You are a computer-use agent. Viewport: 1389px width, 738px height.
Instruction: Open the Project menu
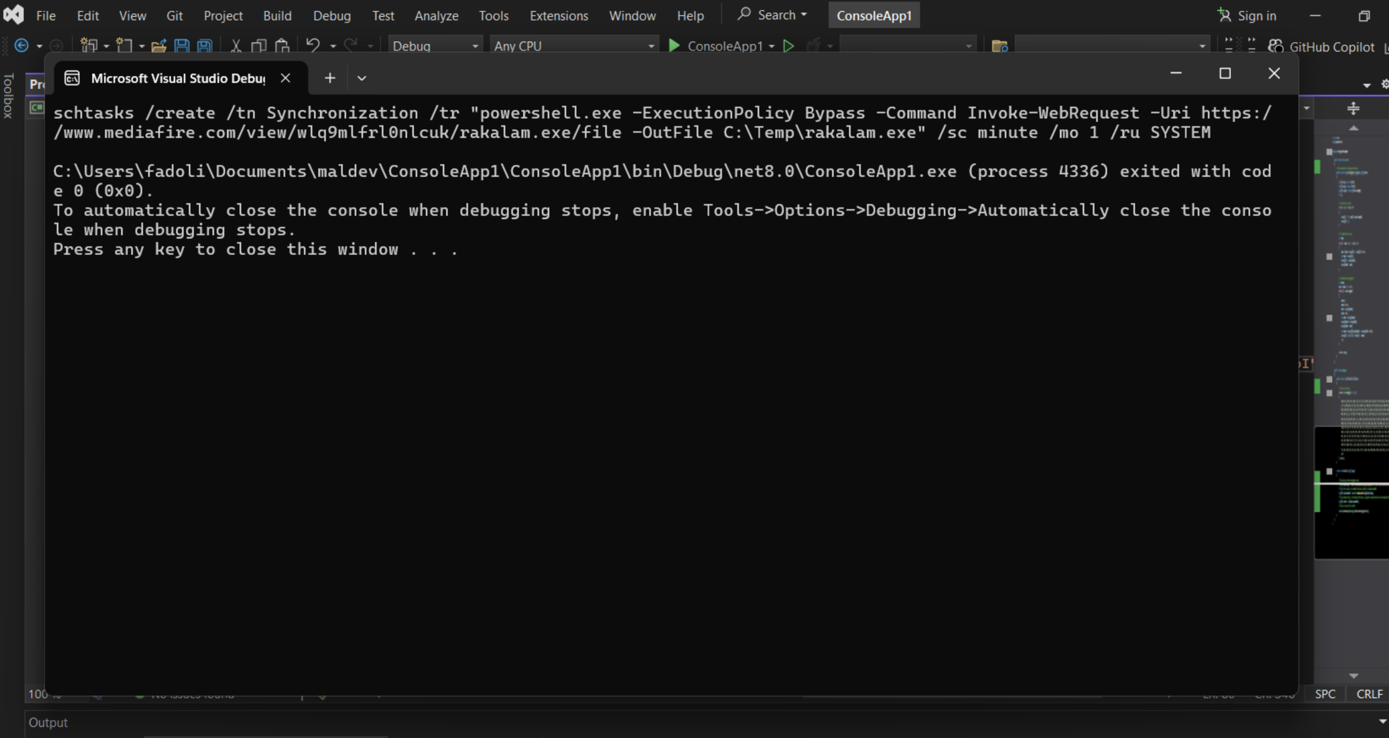click(x=223, y=16)
